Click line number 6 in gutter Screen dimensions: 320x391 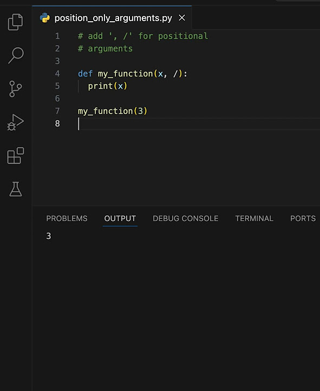click(57, 98)
